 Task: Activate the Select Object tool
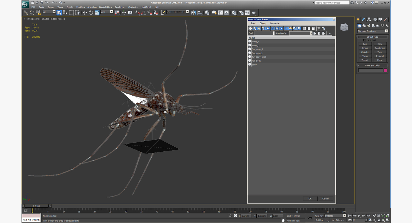59,12
